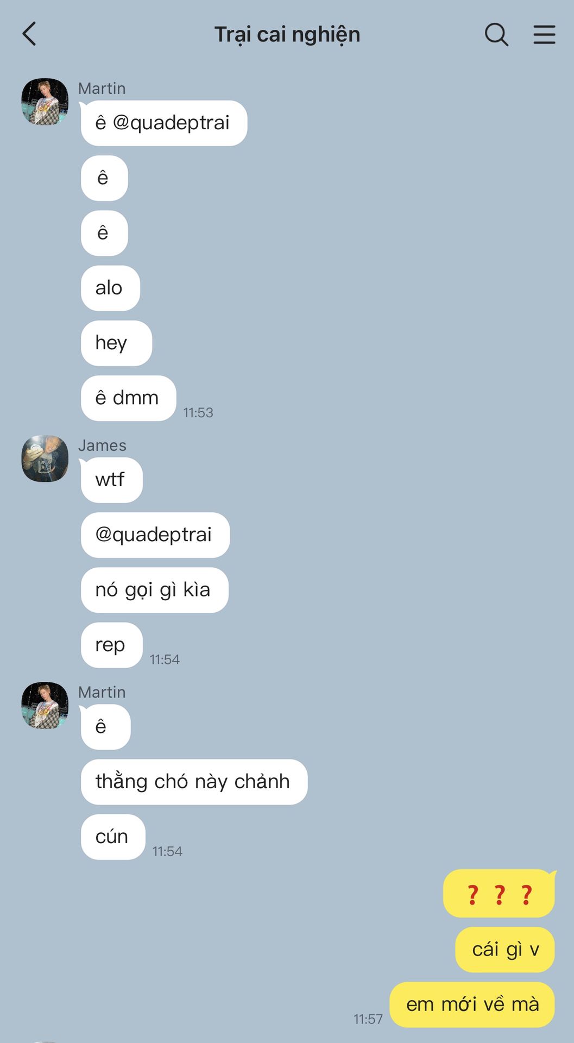Select the 'nó gọi gì kìa' bubble
This screenshot has height=1043, width=574.
pyautogui.click(x=155, y=590)
